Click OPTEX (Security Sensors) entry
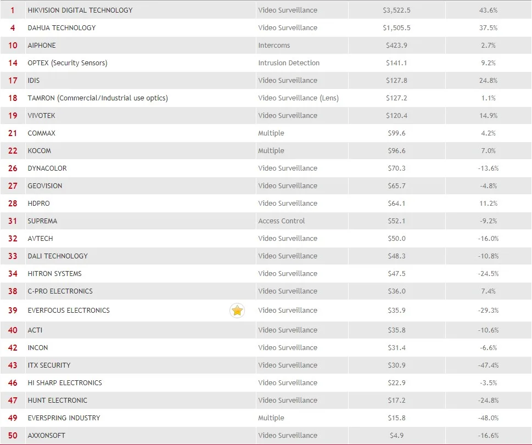This screenshot has height=445, width=532. [x=68, y=63]
